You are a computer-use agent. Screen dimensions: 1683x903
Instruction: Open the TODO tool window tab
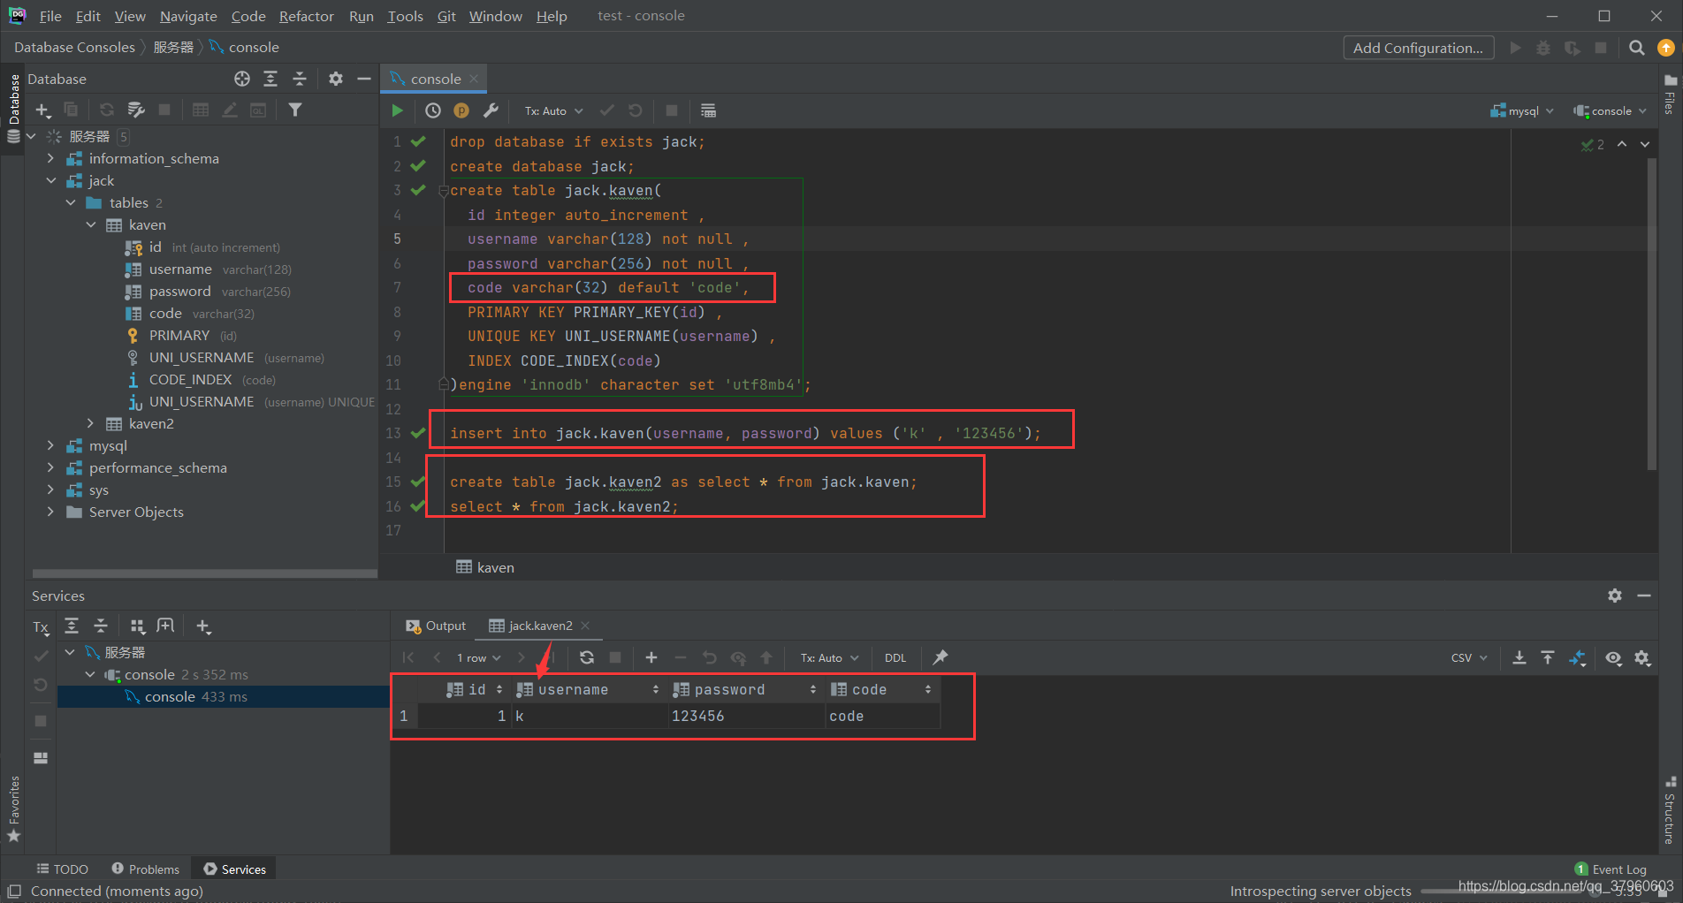[x=62, y=869]
